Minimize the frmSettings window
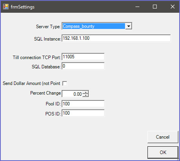The image size is (180, 161). click(137, 7)
